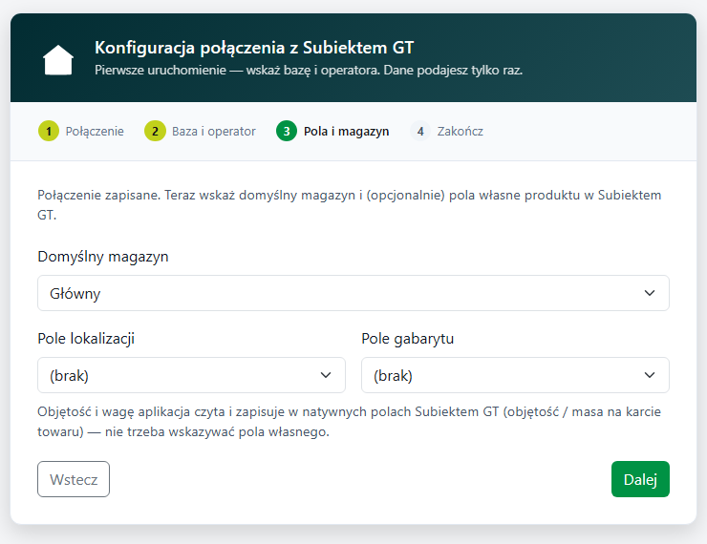Select step 2 numbered circle
This screenshot has height=544, width=707.
tap(155, 131)
